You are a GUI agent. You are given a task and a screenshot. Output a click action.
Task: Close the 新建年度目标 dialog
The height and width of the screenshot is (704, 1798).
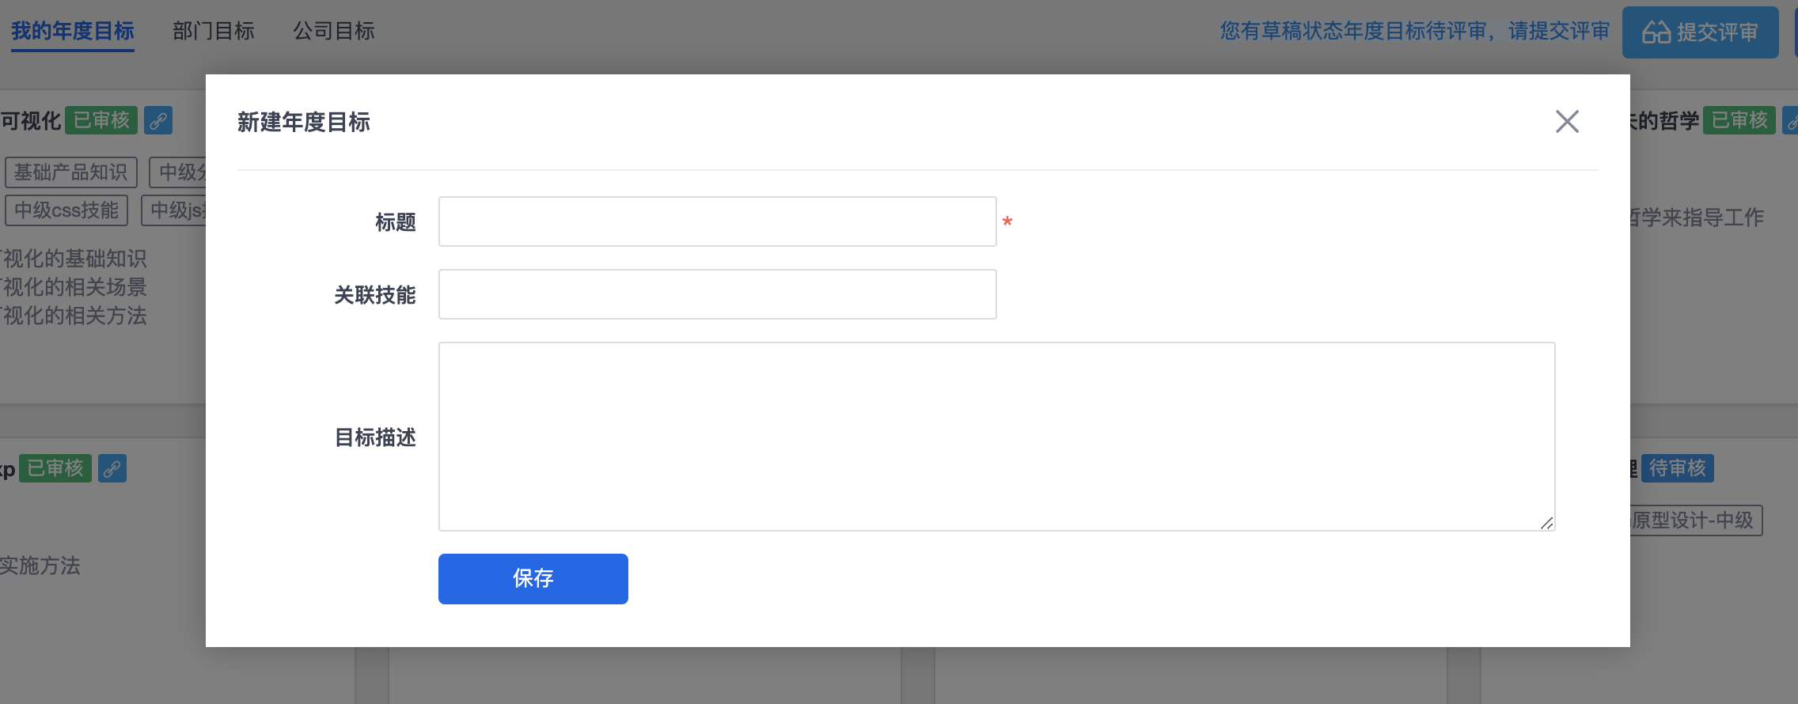[1567, 121]
